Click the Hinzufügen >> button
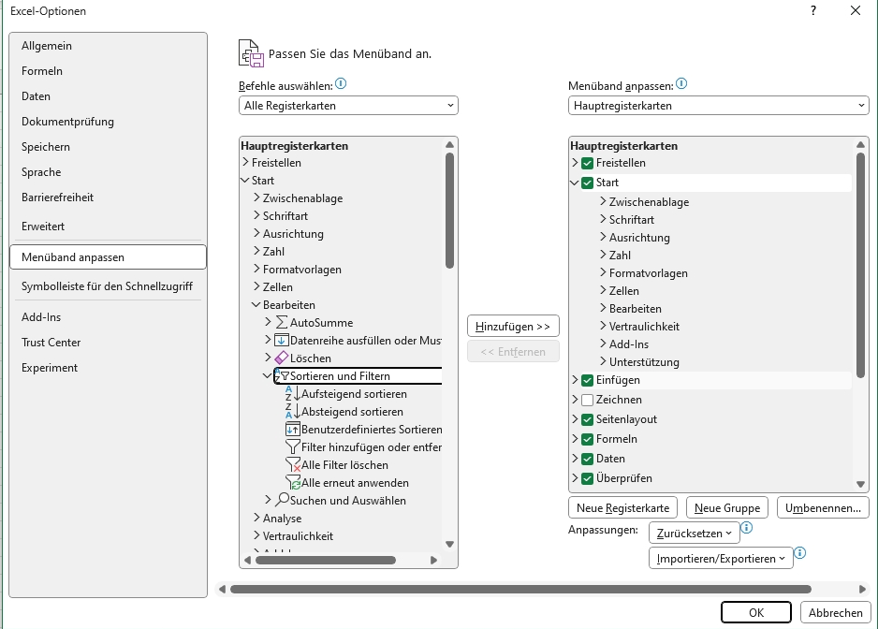Screen dimensions: 878x629 [x=513, y=326]
